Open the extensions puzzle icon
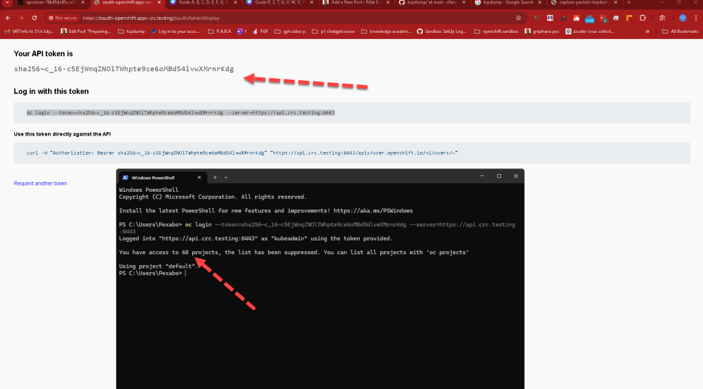The height and width of the screenshot is (389, 703). (x=643, y=18)
